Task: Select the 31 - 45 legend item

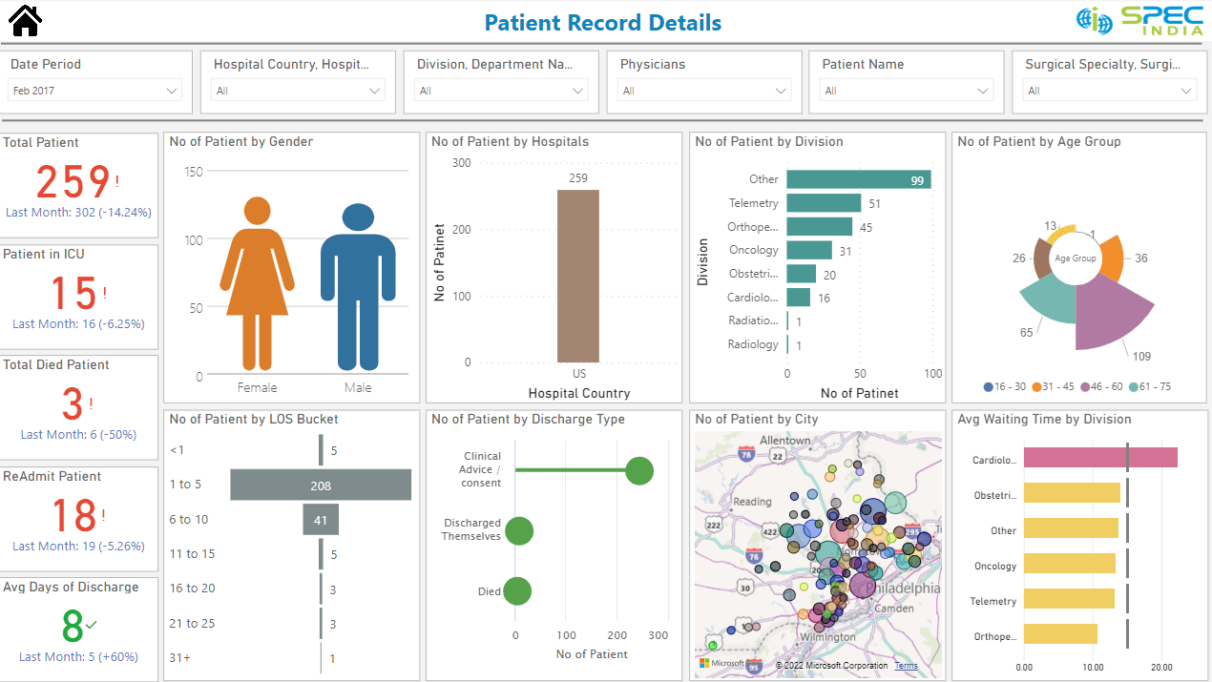Action: pos(1053,386)
